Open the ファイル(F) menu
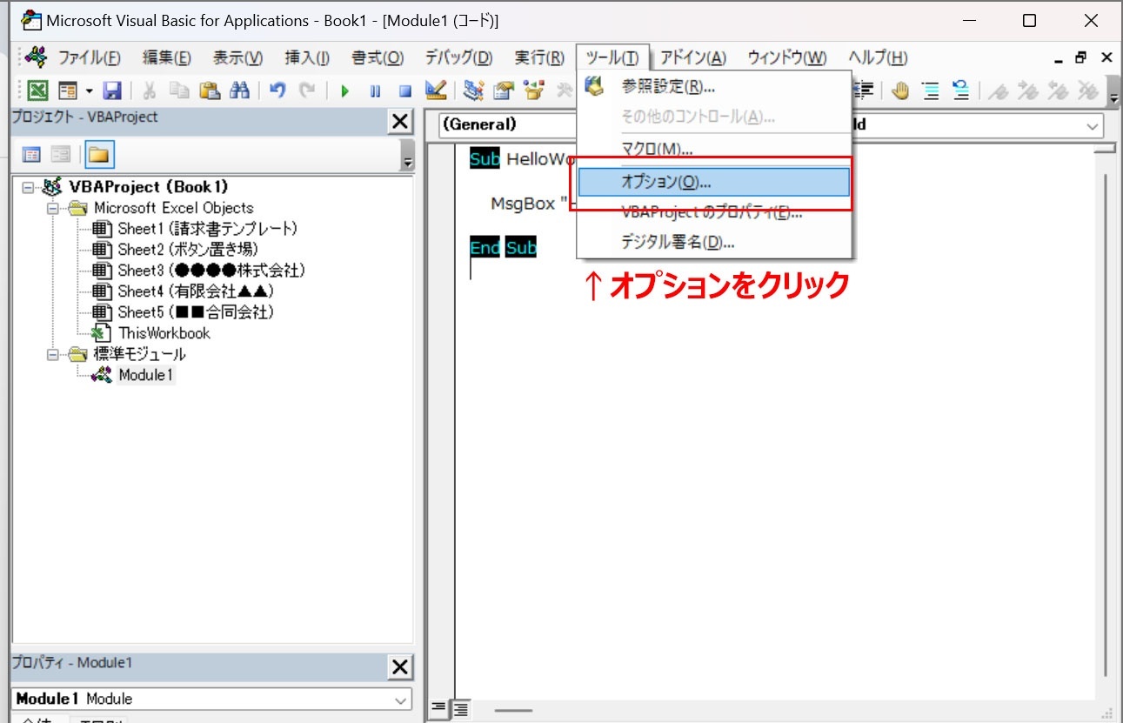Image resolution: width=1123 pixels, height=723 pixels. click(89, 57)
